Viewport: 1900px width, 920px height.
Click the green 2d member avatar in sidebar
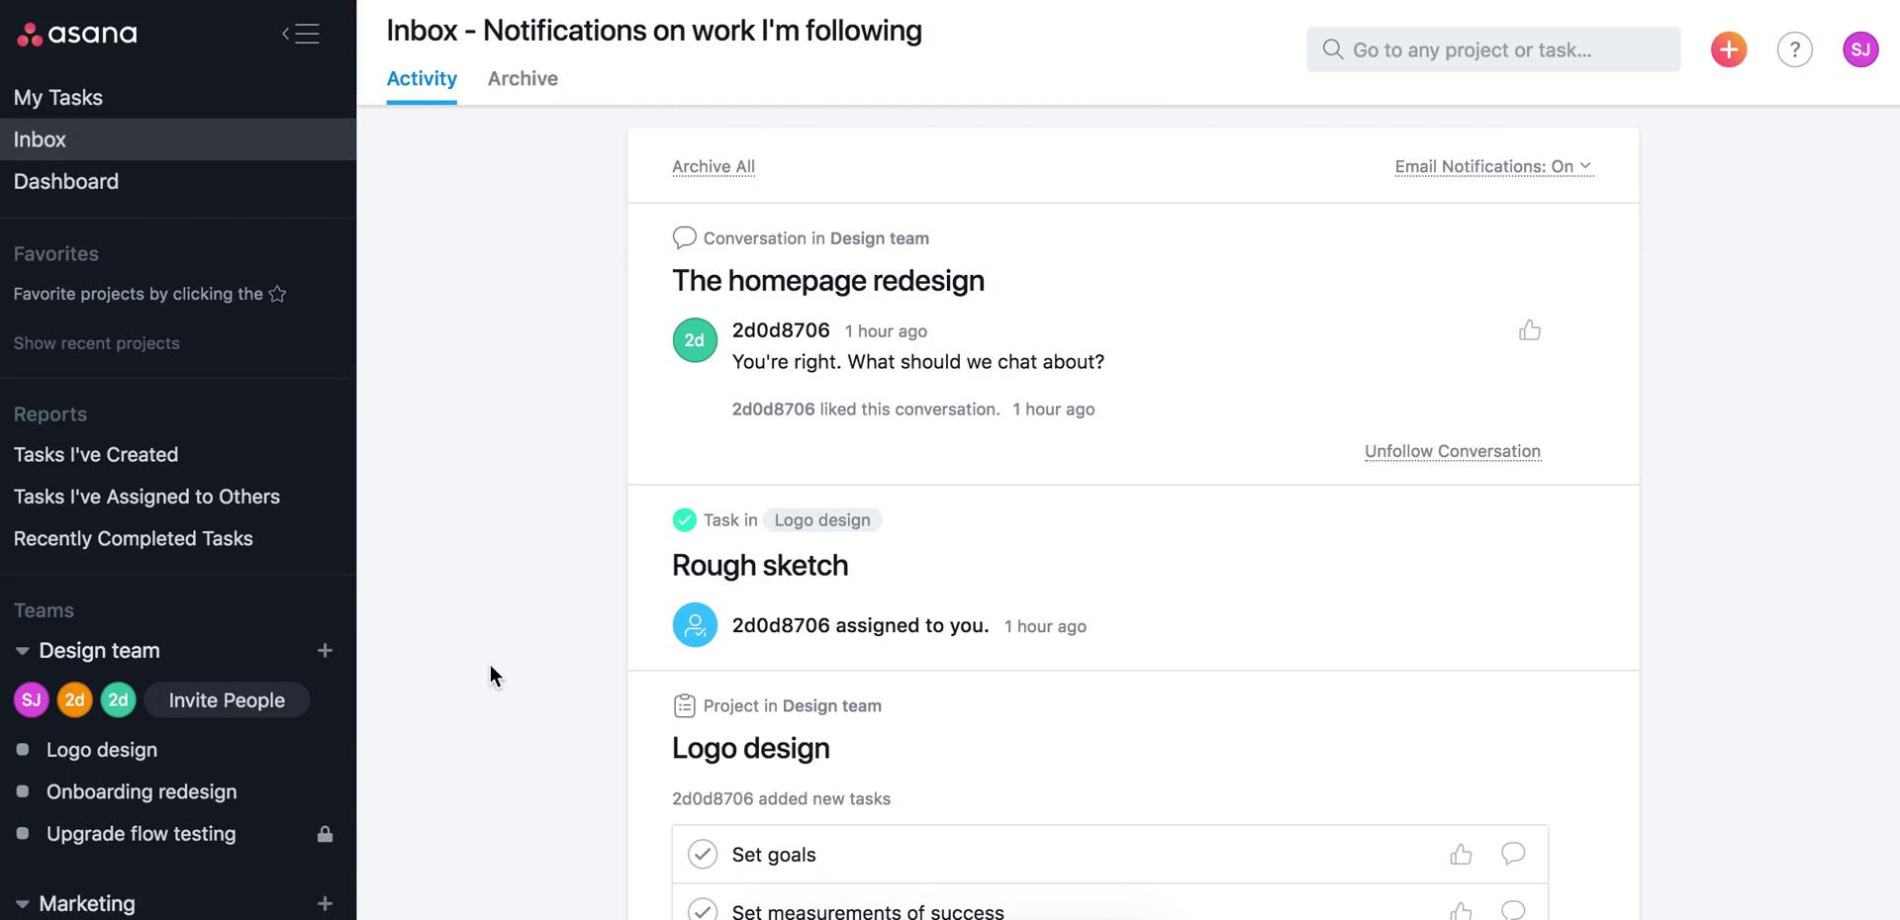point(118,700)
